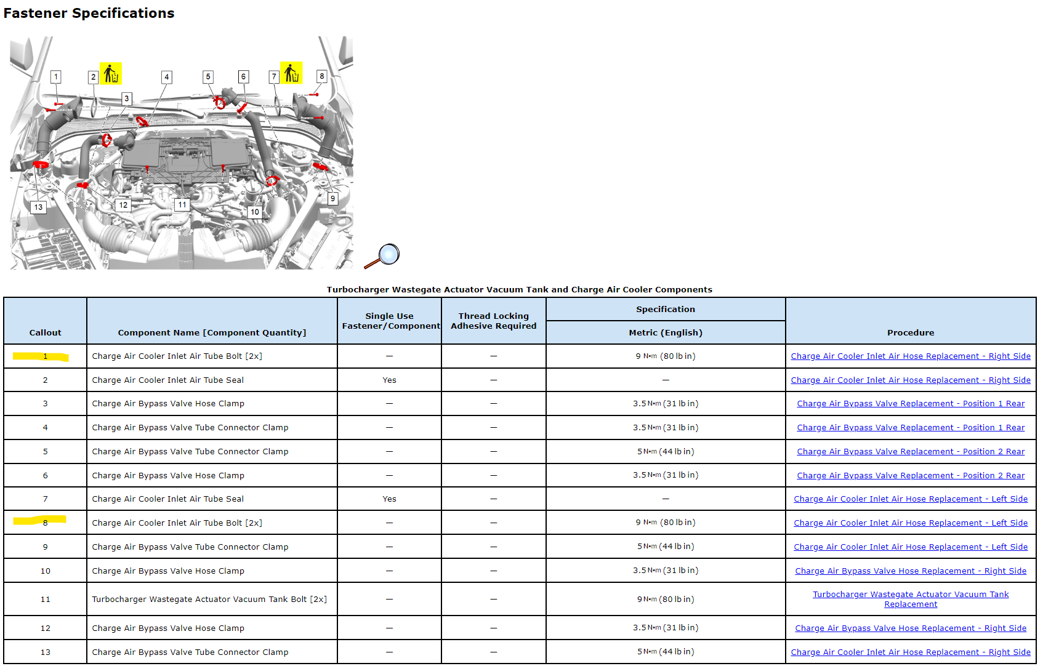Click the magnifying glass zoom icon
1043x666 pixels.
[382, 255]
